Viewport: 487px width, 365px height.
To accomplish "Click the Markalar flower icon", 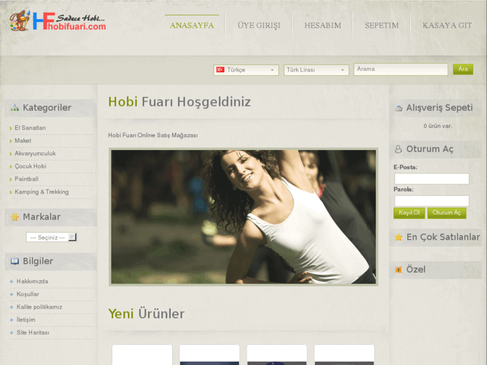I will coord(15,217).
